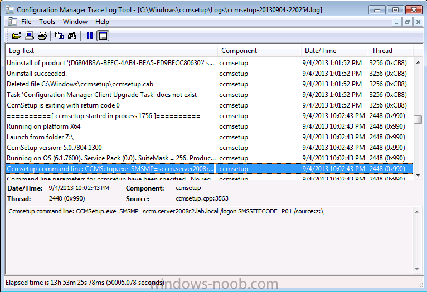The height and width of the screenshot is (292, 427).
Task: Maximize the Trace Log Tool window
Action: pos(395,10)
